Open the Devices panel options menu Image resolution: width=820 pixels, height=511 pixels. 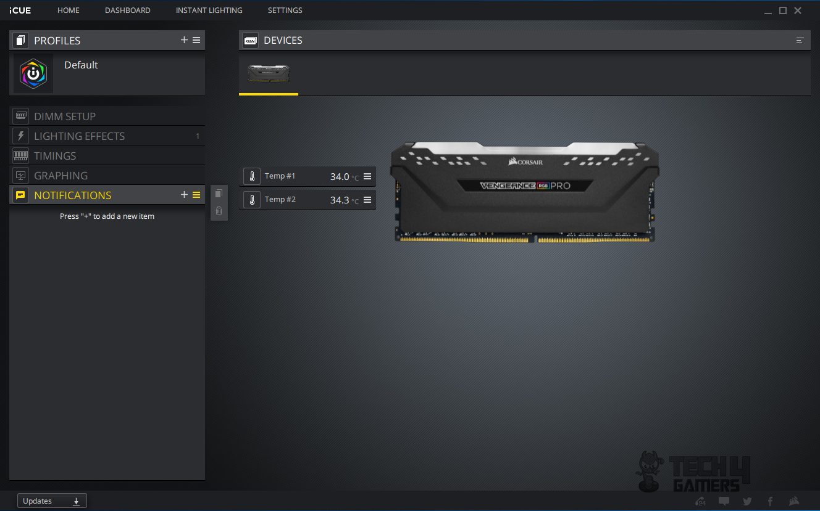click(x=800, y=41)
